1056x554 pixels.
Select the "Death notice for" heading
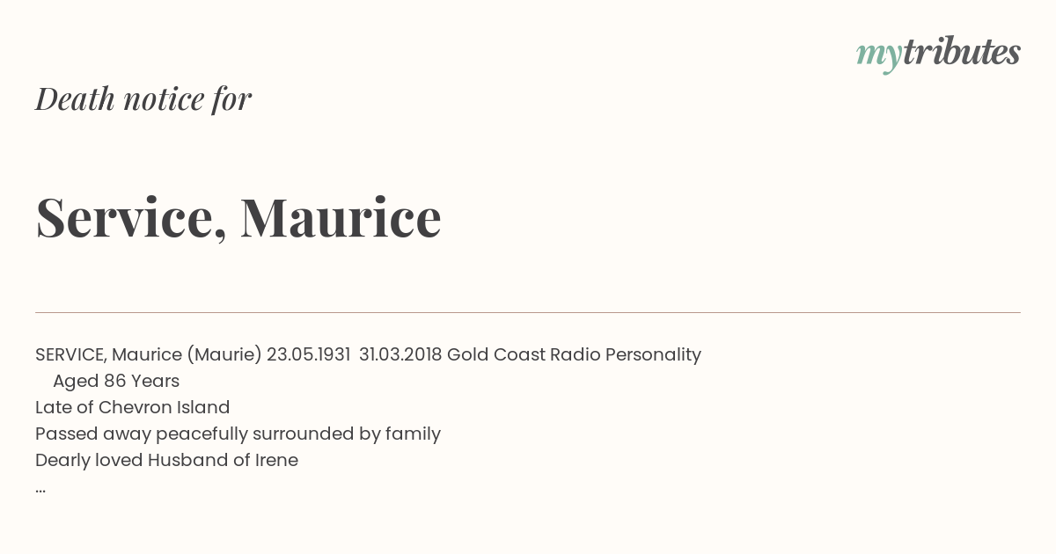click(x=143, y=98)
